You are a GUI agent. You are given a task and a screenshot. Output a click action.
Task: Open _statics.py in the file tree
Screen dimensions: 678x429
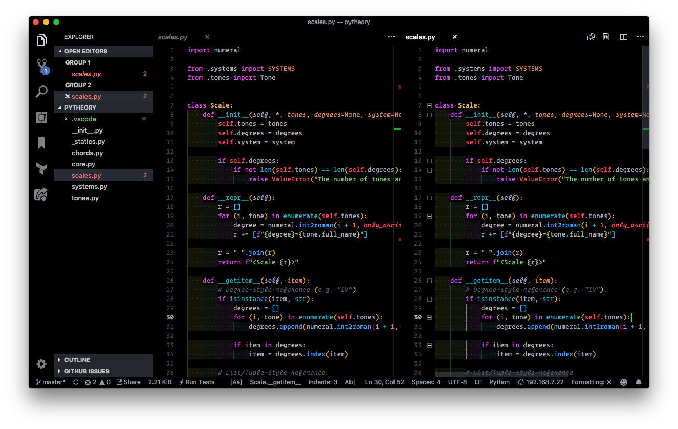coord(103,142)
